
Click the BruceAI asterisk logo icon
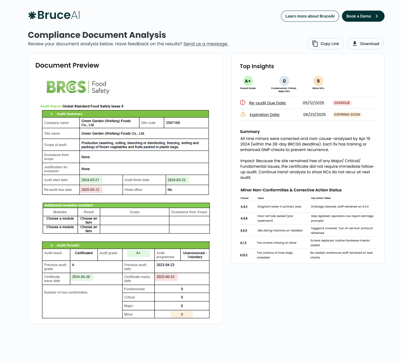click(x=32, y=15)
